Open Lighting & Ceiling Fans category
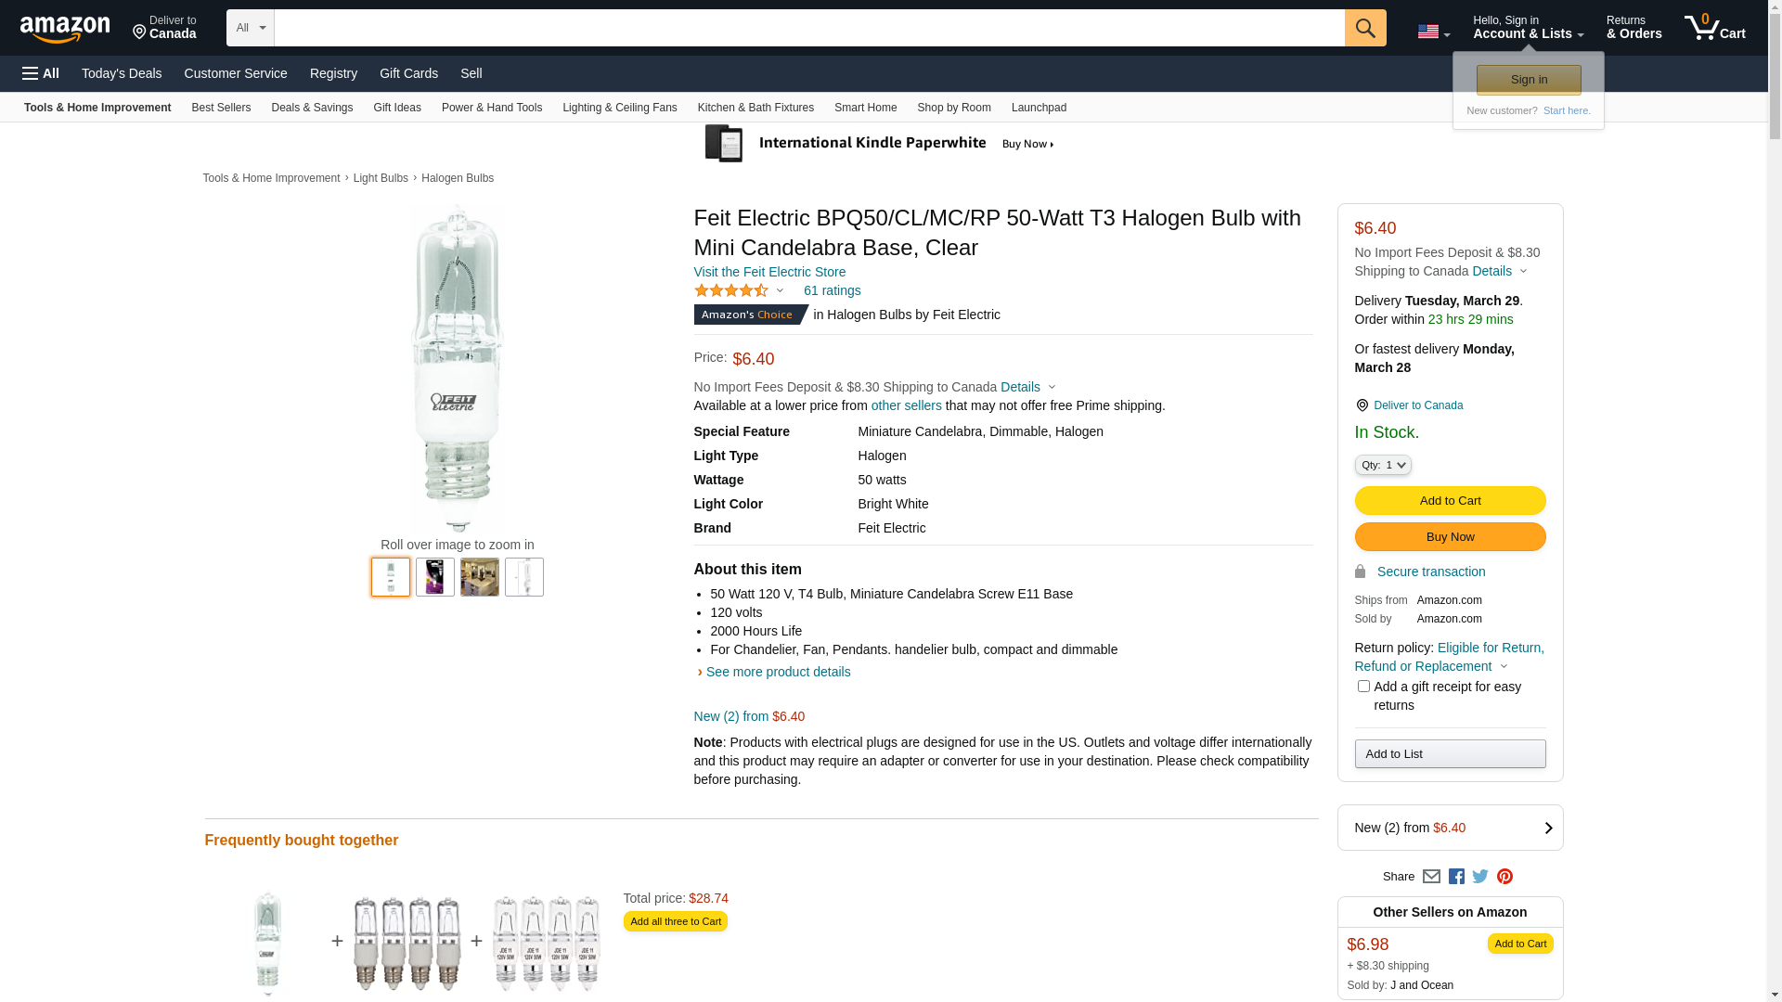 (619, 108)
